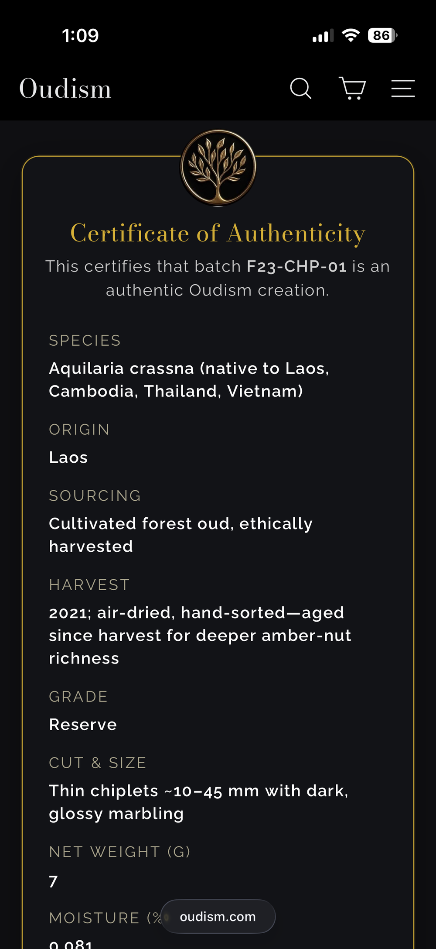This screenshot has width=436, height=949.
Task: Click the NET WEIGHT (G) label
Action: coord(119,852)
